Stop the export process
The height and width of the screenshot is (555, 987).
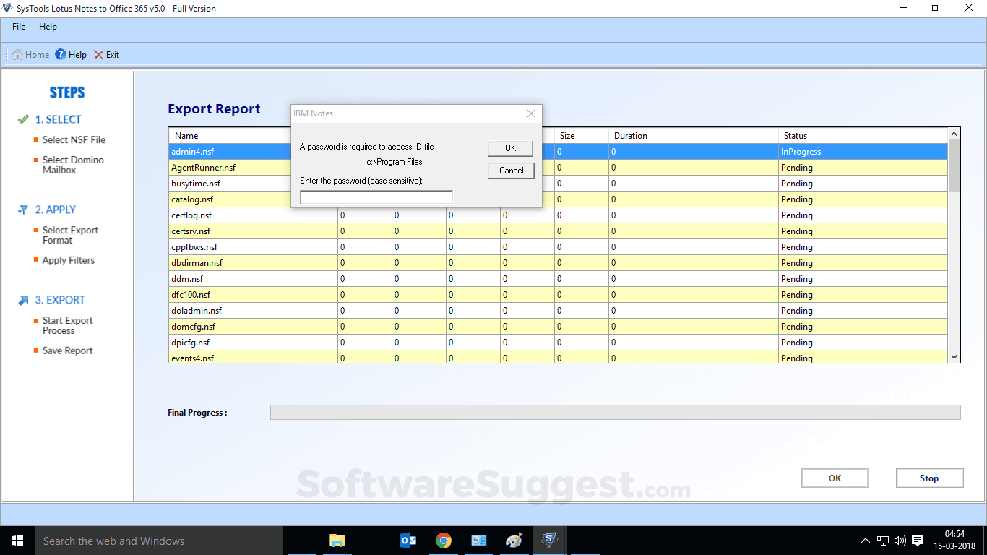929,478
